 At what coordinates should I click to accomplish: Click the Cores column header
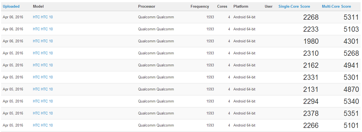222,6
